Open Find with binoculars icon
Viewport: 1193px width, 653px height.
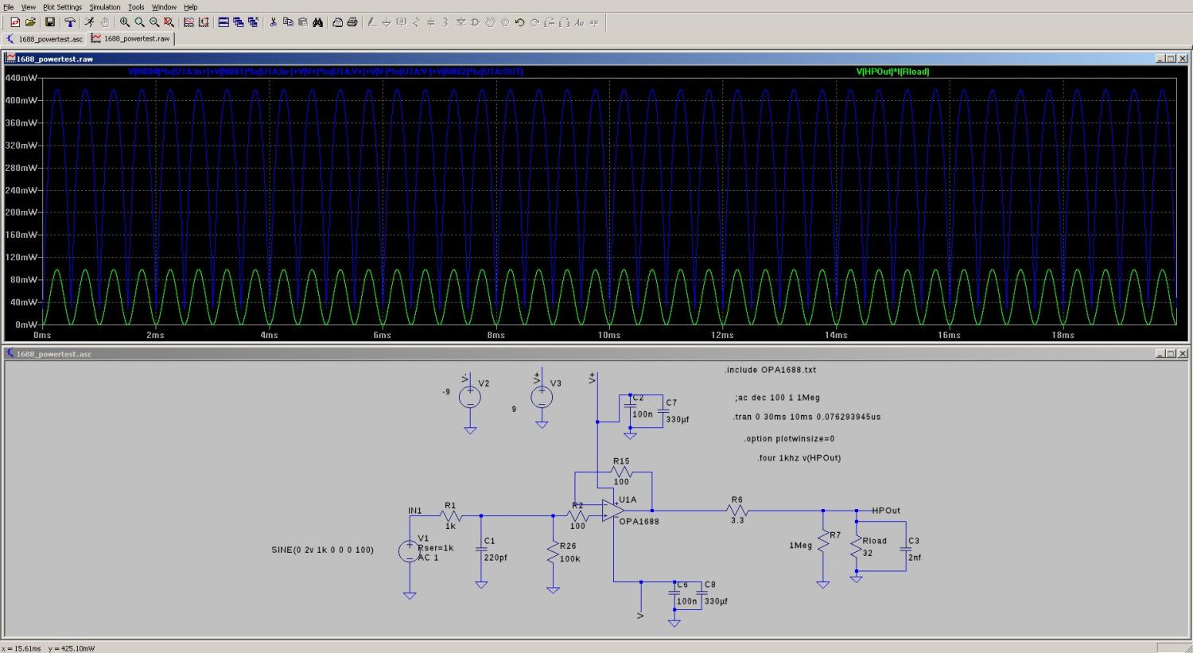(x=317, y=22)
